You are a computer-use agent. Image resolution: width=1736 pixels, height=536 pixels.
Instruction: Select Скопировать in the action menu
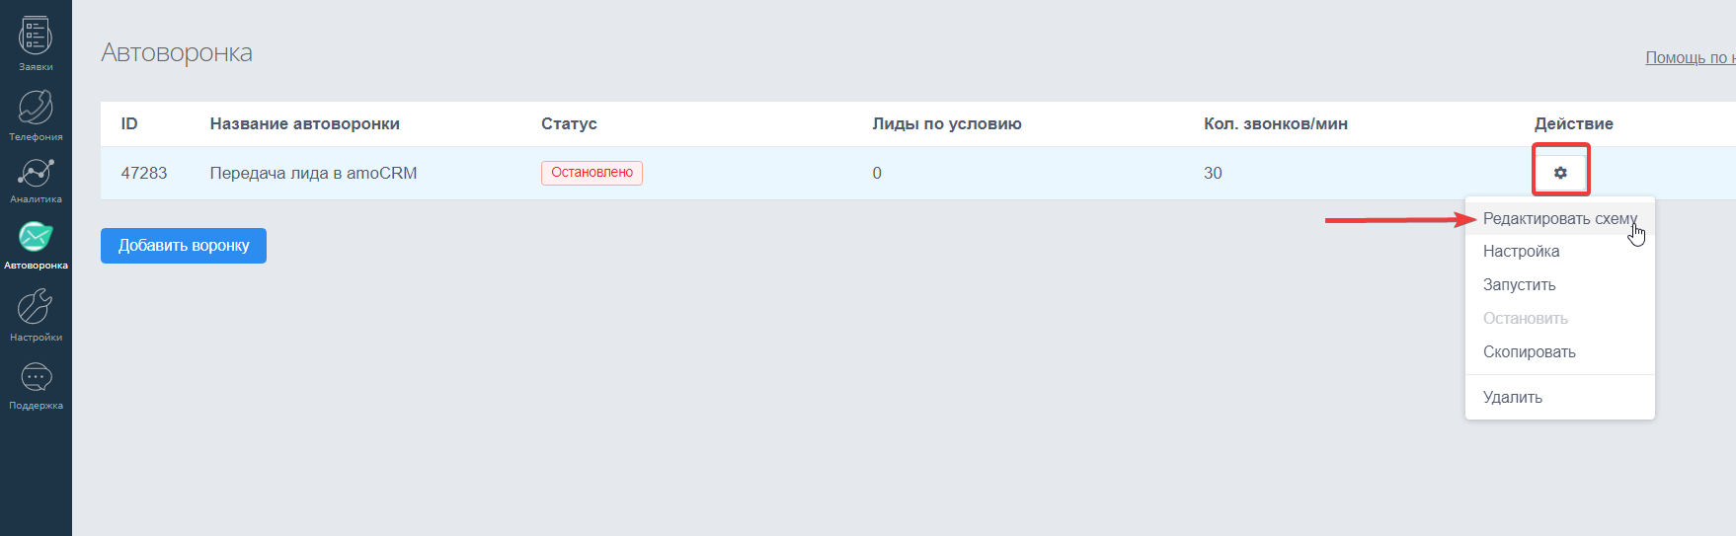1560,352
